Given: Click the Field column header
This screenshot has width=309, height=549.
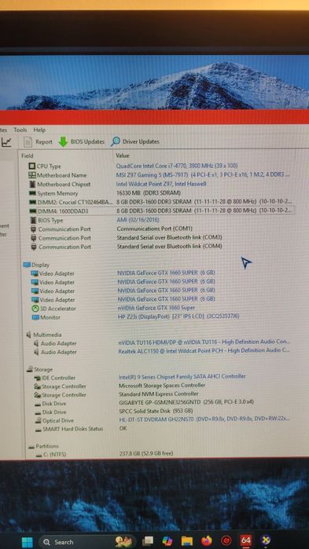Looking at the screenshot, I should point(28,156).
